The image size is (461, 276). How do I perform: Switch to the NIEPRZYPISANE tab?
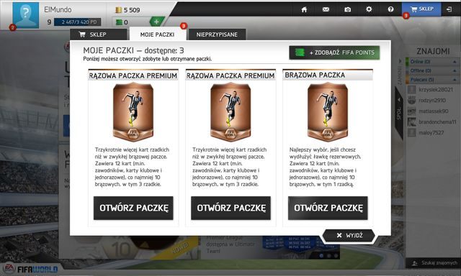(217, 34)
